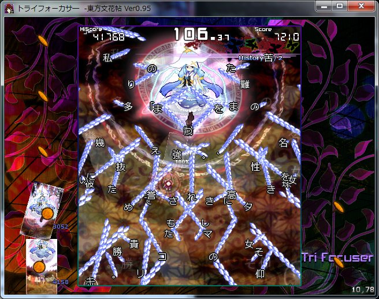Open the snapshot thumbnail labeled 4158
Screen dimensions: 379x299
click(42, 266)
